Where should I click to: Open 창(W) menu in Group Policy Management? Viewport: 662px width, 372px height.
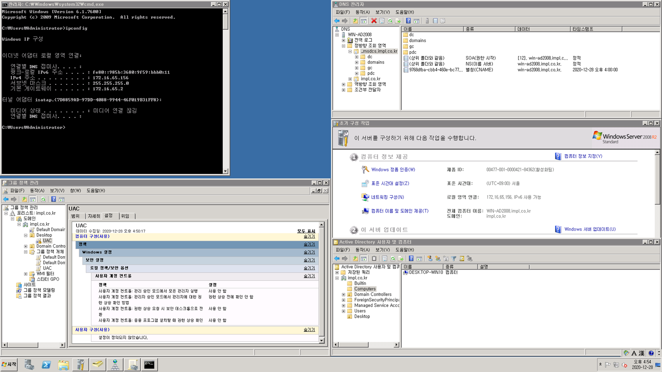[x=75, y=191]
